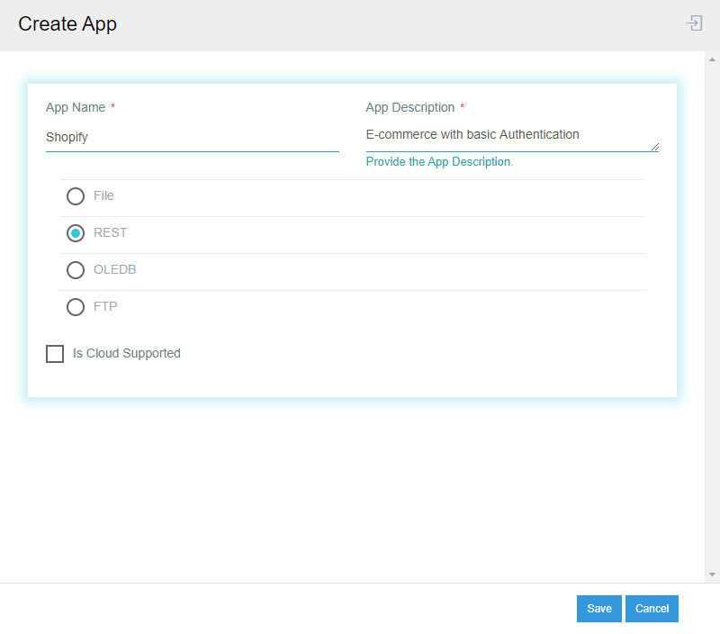Click the scrollbar down arrow
720x634 pixels.
[x=714, y=574]
